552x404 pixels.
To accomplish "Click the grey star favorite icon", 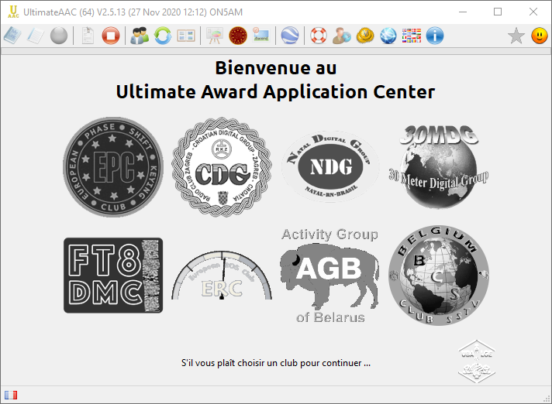I will point(516,36).
